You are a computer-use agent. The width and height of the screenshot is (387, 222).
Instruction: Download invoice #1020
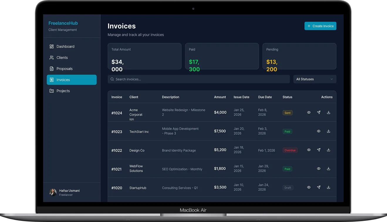click(329, 187)
